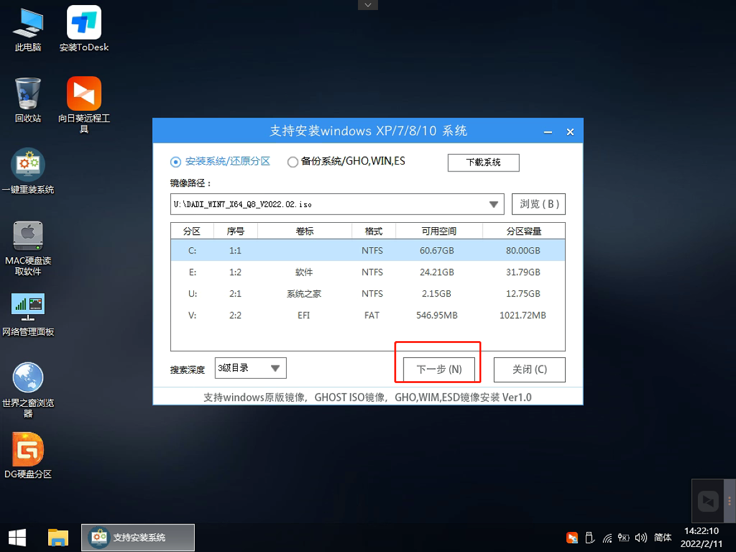Open the 回收站 recycle bin icon
Screen dimensions: 736x552
[x=28, y=100]
